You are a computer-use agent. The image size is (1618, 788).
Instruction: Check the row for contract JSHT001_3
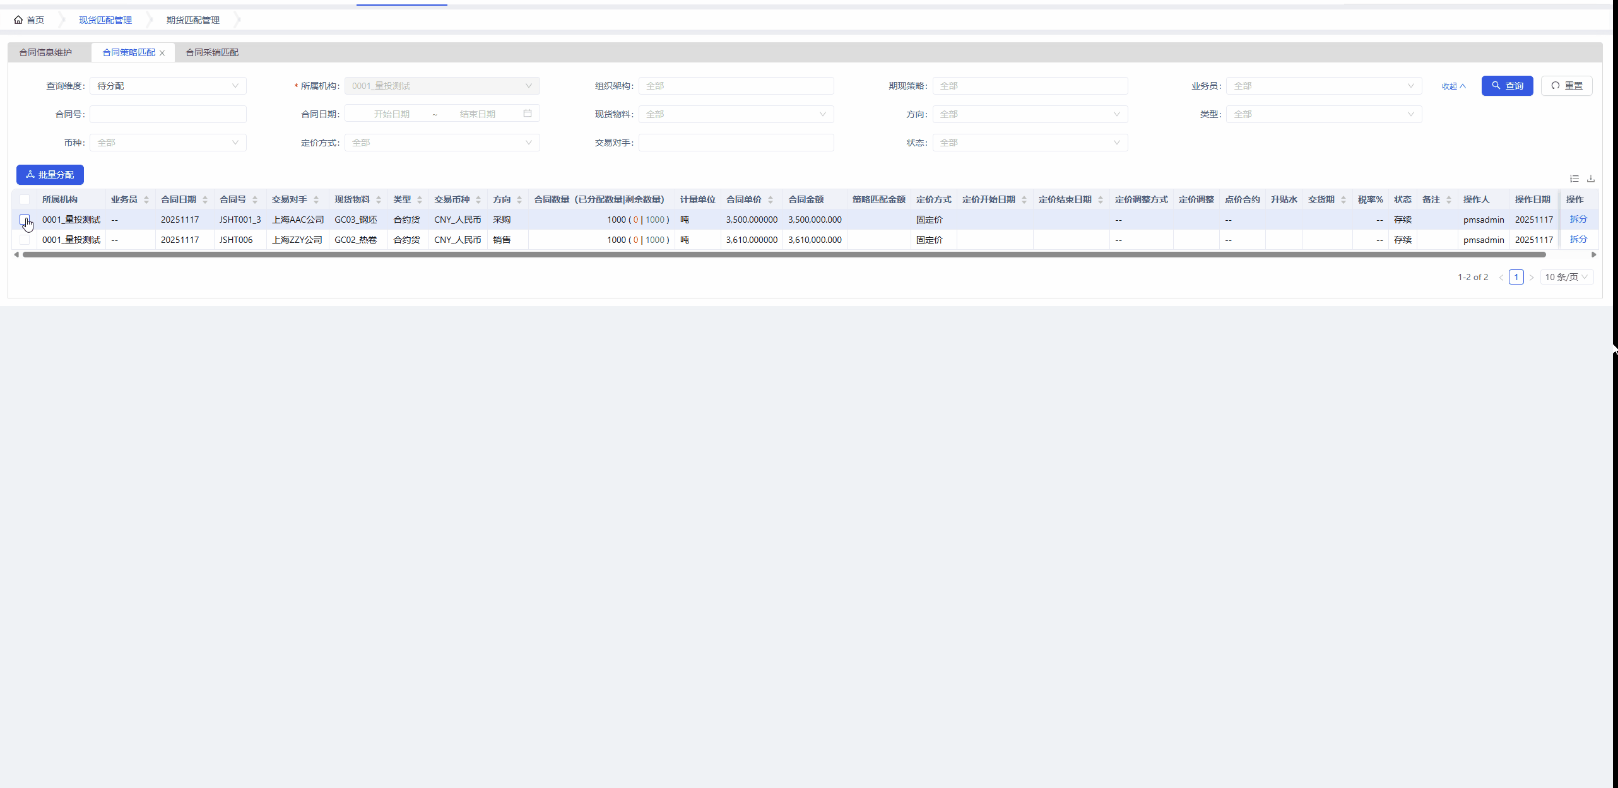pos(25,220)
